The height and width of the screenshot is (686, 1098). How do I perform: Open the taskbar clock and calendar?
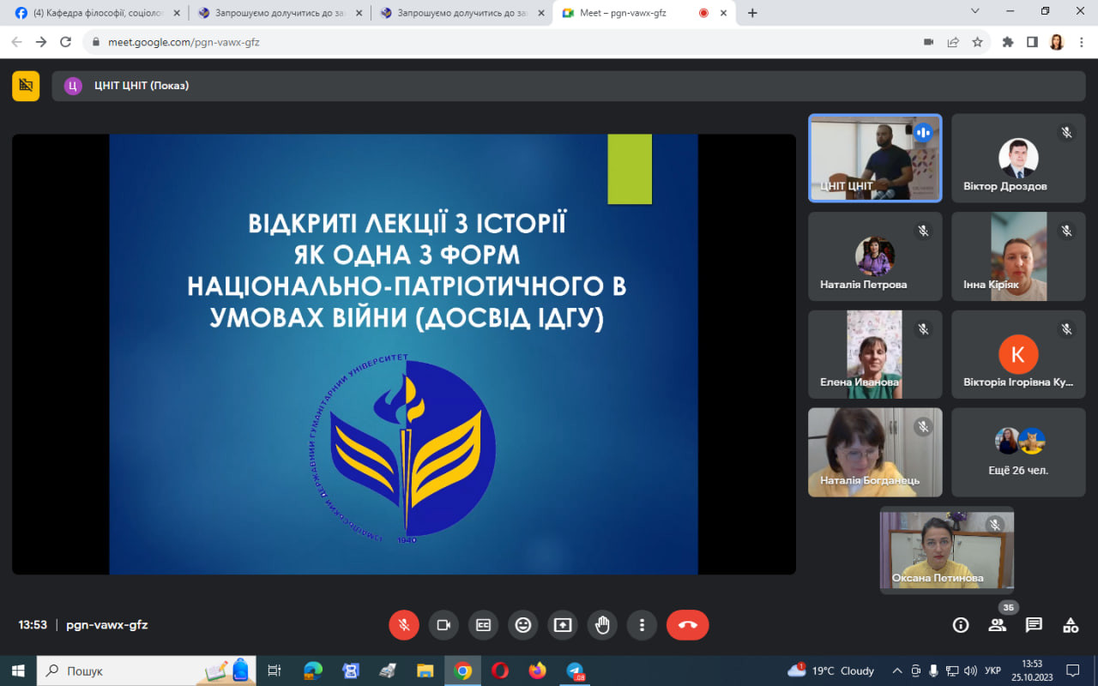pos(1032,671)
